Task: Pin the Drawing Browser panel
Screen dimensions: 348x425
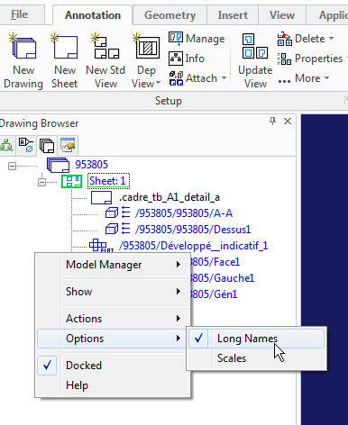Action: (x=272, y=122)
